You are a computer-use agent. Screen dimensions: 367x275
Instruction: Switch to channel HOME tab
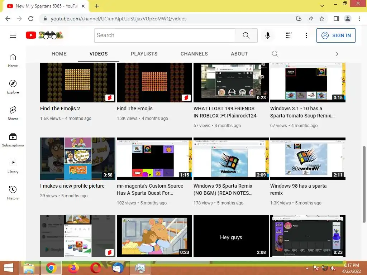point(59,54)
